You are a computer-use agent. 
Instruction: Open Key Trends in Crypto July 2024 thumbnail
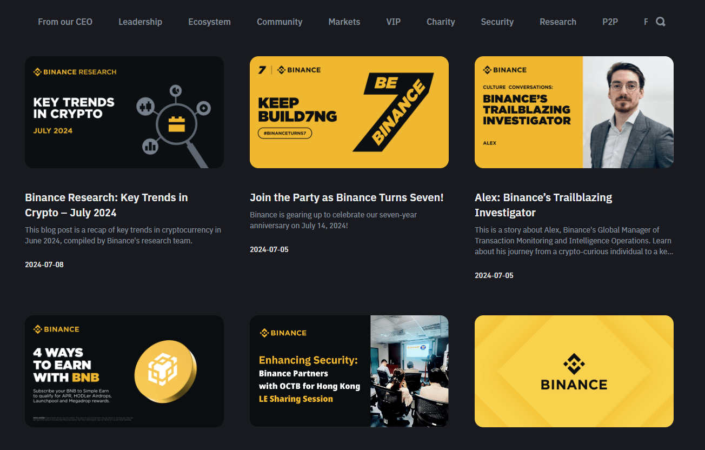pyautogui.click(x=124, y=112)
